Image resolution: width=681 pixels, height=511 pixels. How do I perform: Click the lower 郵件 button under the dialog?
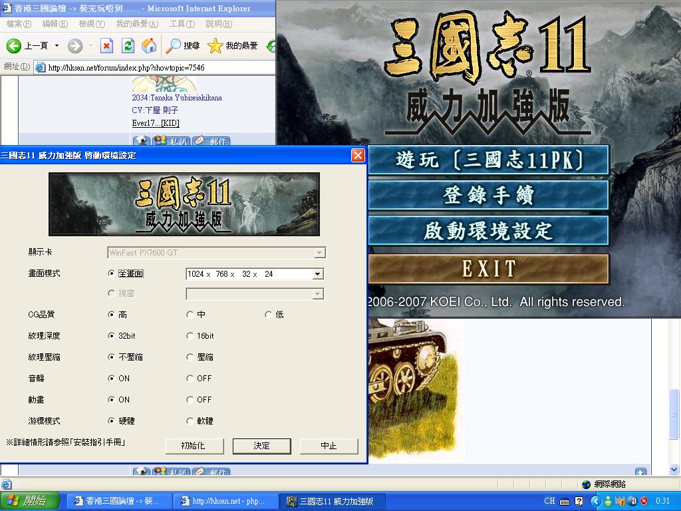point(211,472)
